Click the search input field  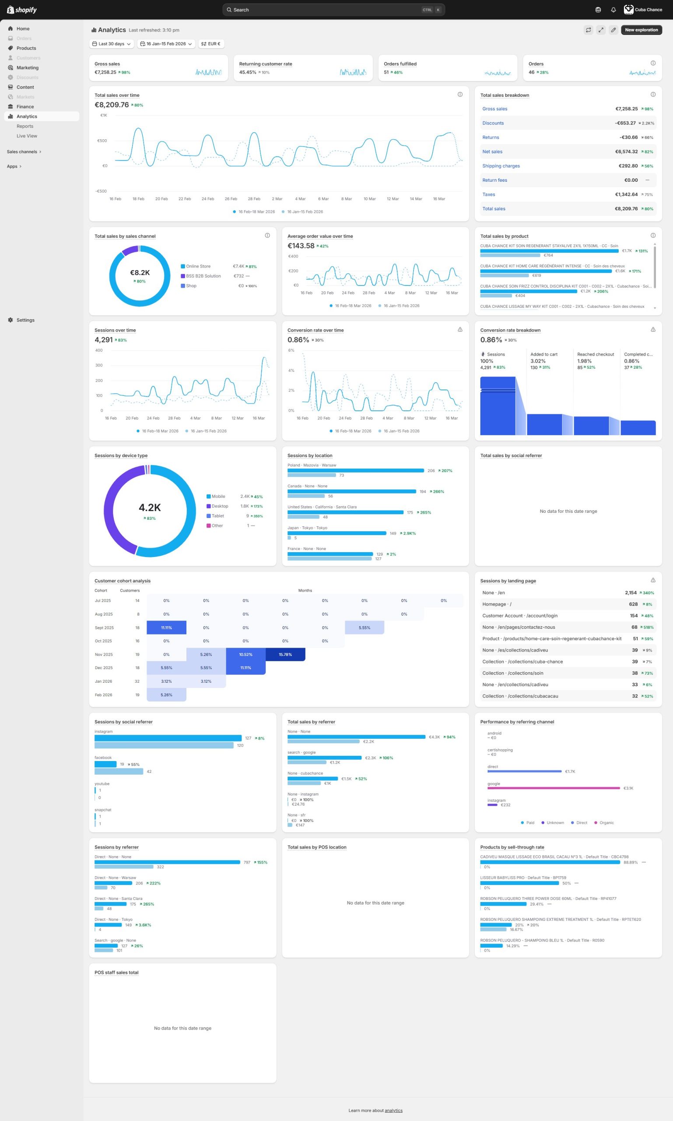tap(326, 10)
